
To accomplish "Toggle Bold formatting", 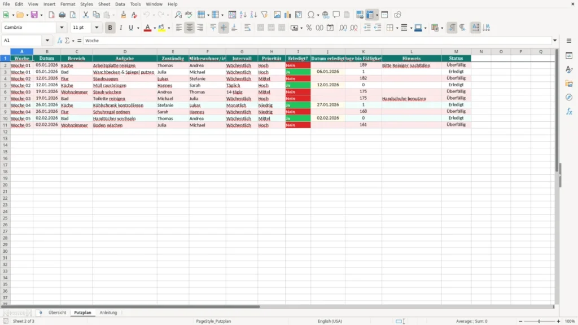I will click(x=110, y=28).
